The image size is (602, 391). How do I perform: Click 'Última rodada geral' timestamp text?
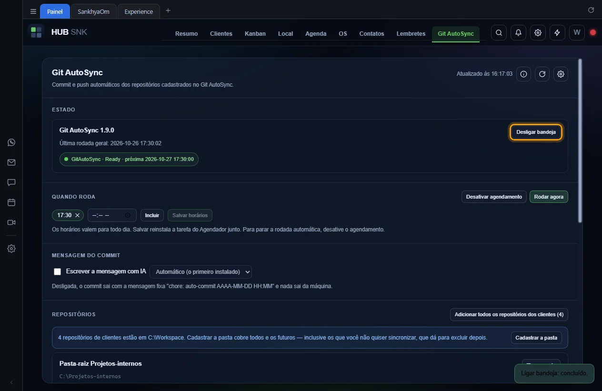pyautogui.click(x=110, y=143)
